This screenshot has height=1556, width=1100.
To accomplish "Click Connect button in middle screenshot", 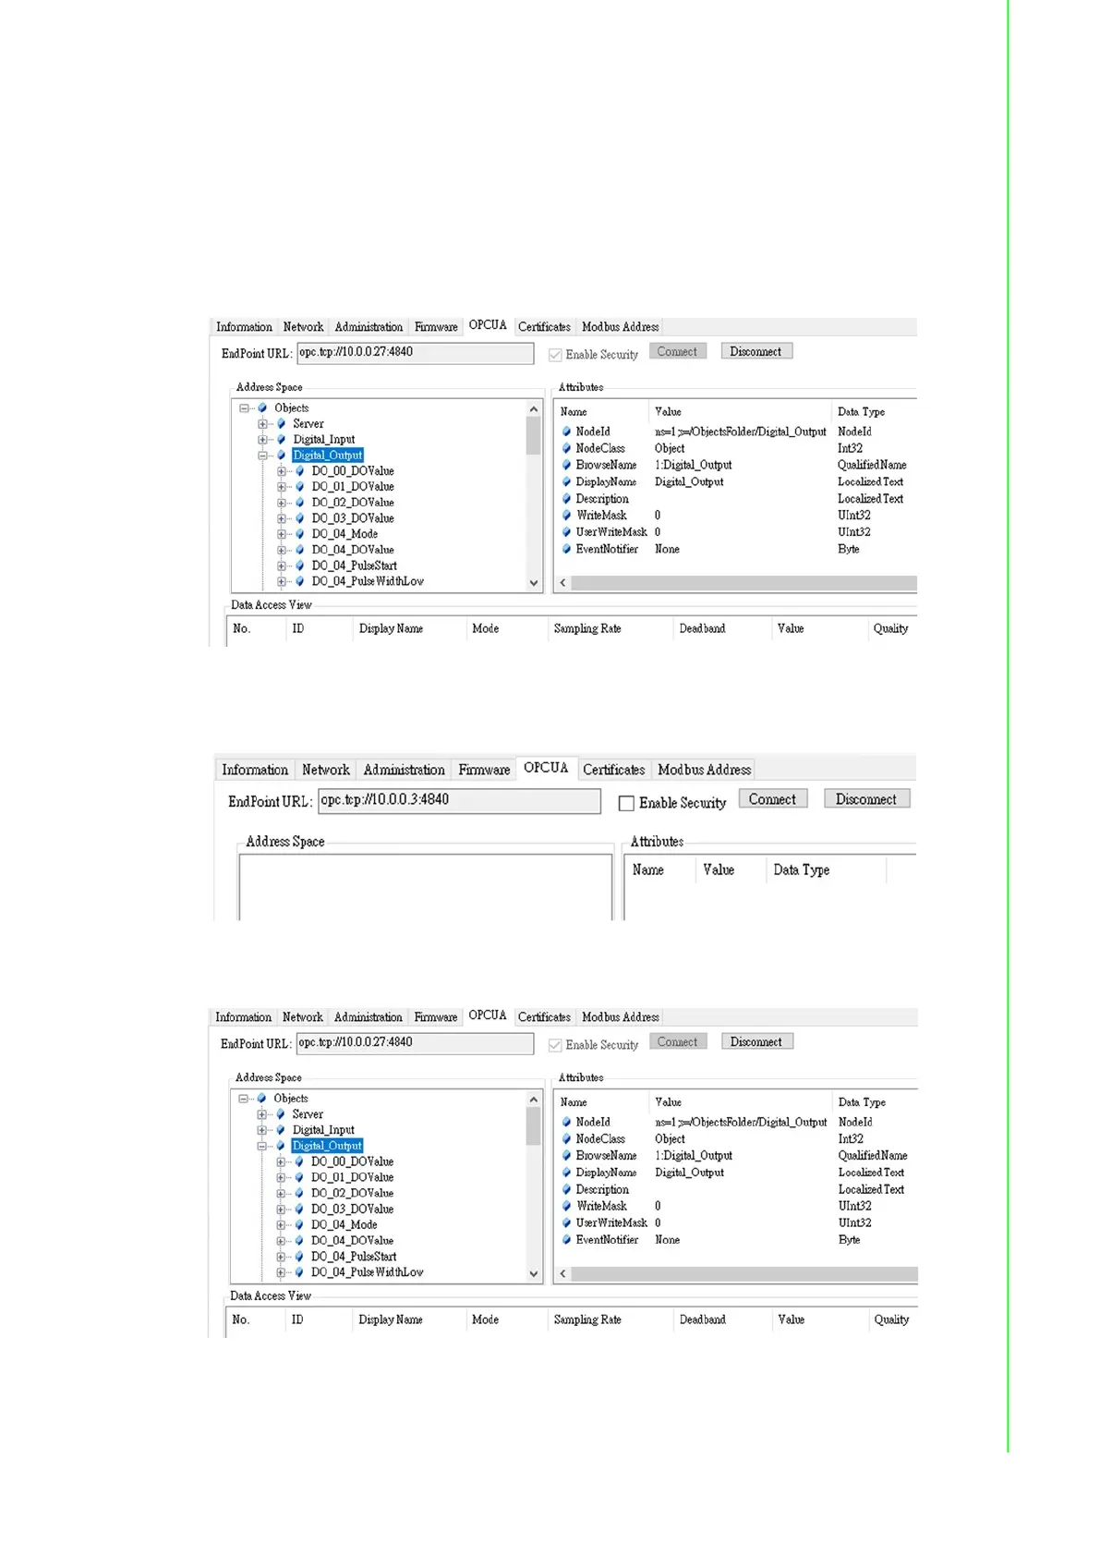I will click(x=772, y=799).
